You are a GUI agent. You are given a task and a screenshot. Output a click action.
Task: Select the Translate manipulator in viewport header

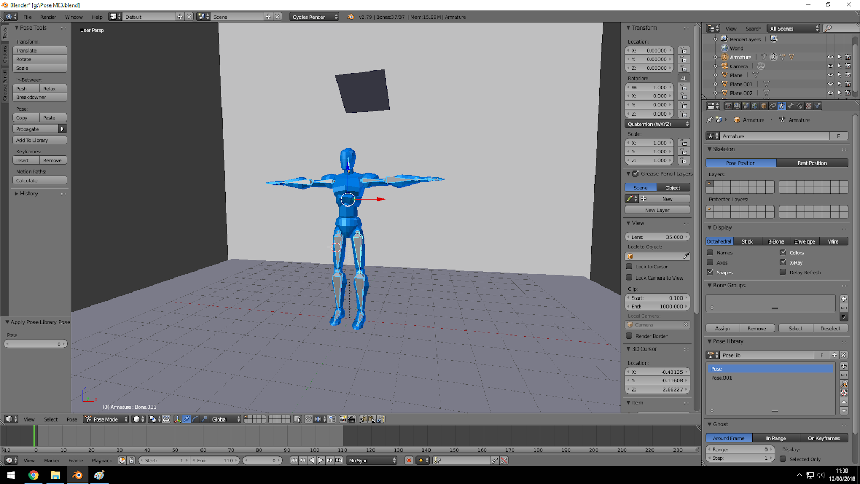[185, 419]
